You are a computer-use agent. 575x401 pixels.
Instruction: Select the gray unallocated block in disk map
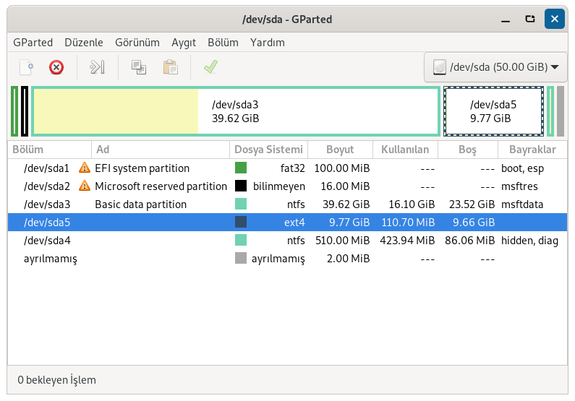[561, 111]
